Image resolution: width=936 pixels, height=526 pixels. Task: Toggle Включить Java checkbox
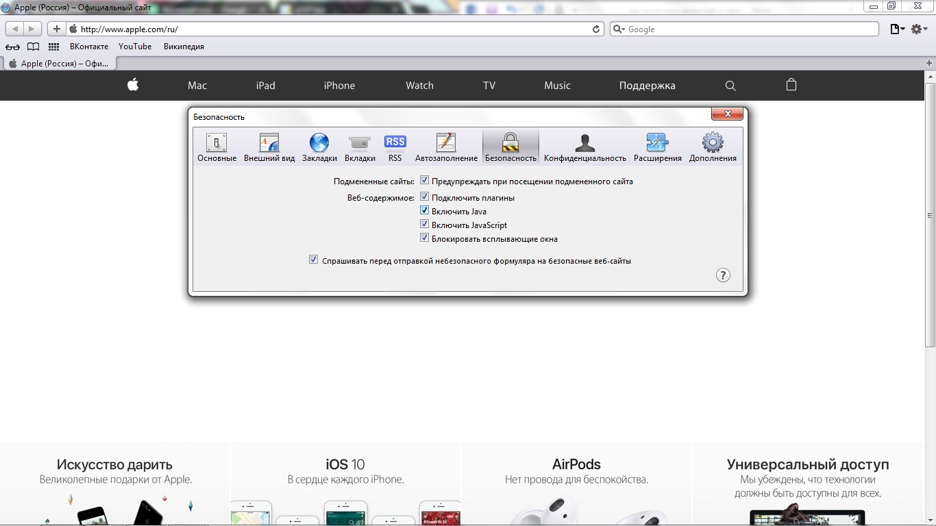[424, 211]
